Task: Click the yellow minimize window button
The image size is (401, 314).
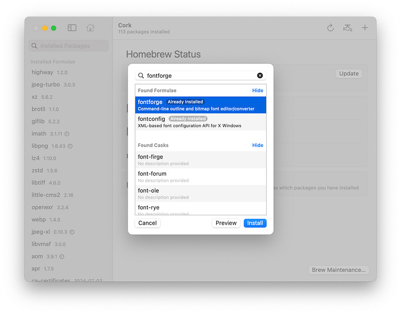Action: pyautogui.click(x=45, y=28)
